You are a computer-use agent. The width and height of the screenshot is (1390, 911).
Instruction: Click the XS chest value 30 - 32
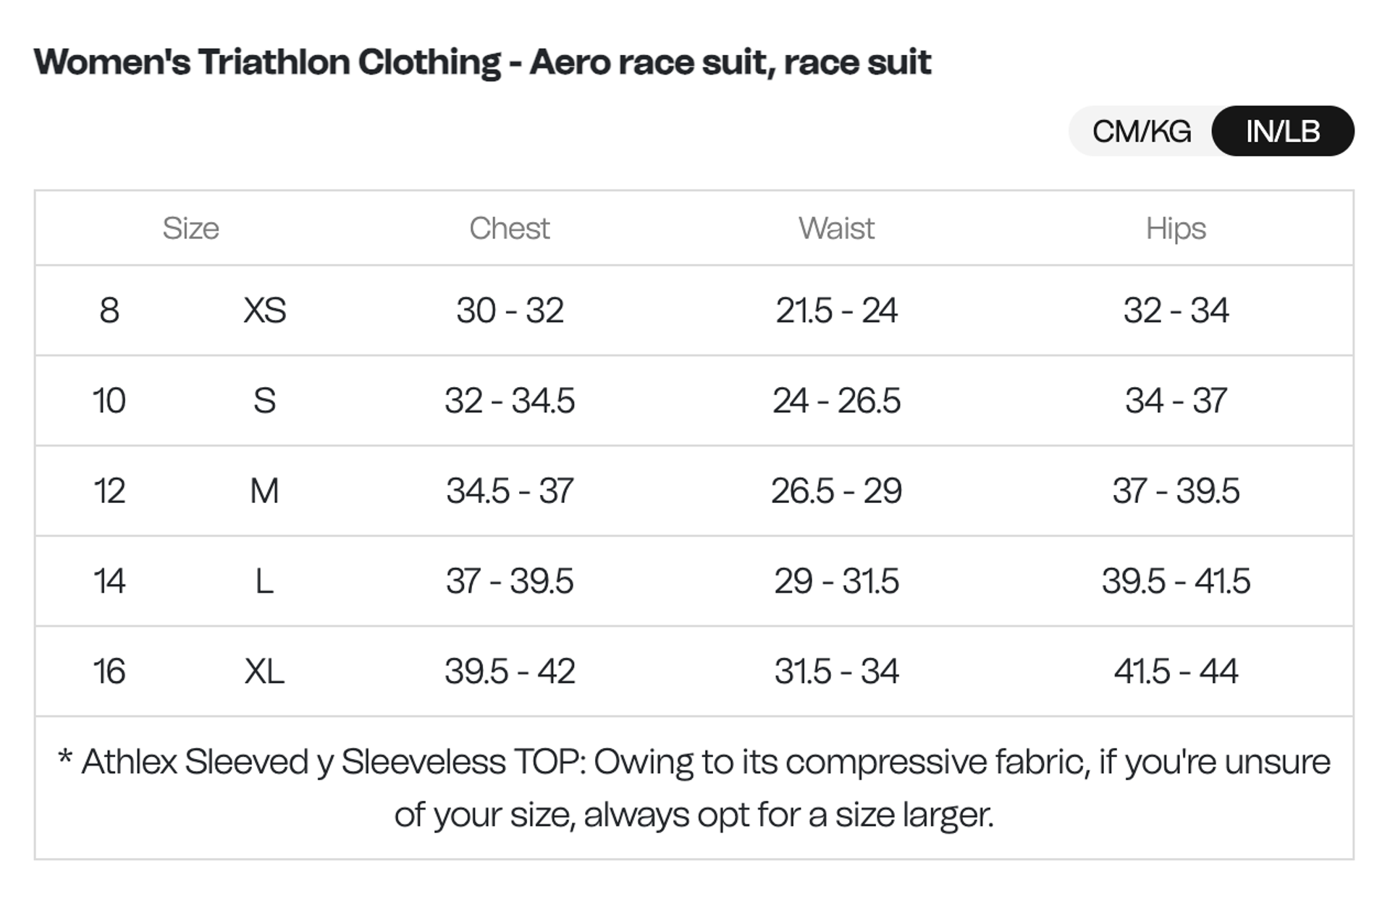click(509, 310)
